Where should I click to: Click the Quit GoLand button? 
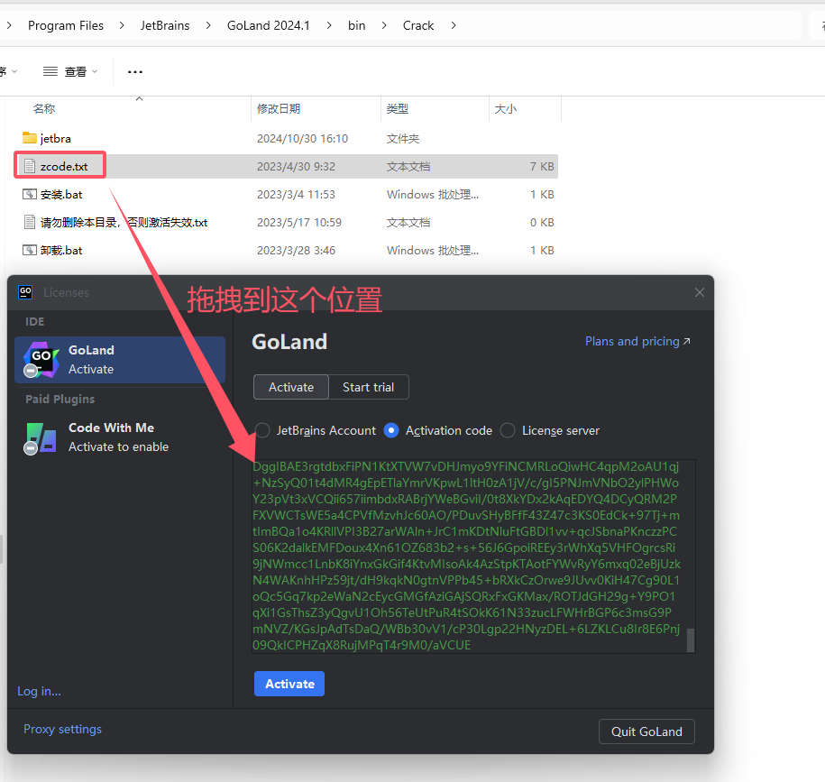click(x=646, y=731)
